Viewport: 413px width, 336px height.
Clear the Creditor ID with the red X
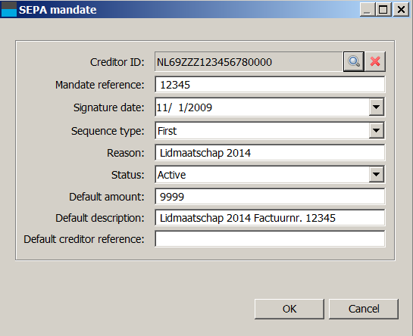click(x=375, y=61)
